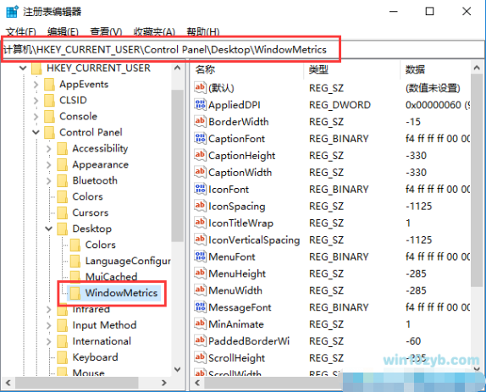This screenshot has height=392, width=486.
Task: Select the MinAnimate string value icon
Action: (x=200, y=323)
